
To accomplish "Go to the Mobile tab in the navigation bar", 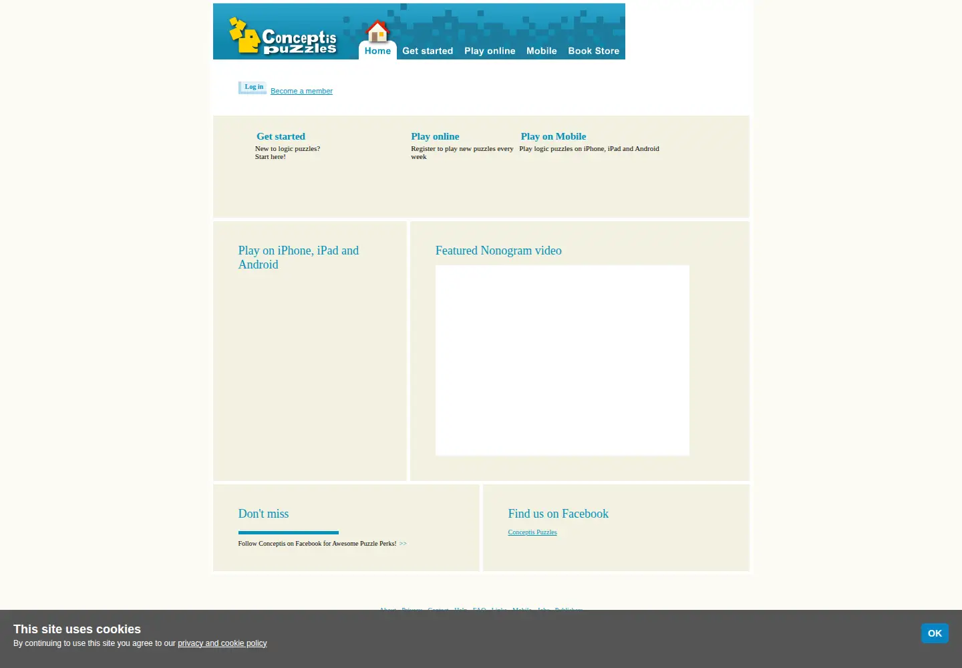I will 541,51.
